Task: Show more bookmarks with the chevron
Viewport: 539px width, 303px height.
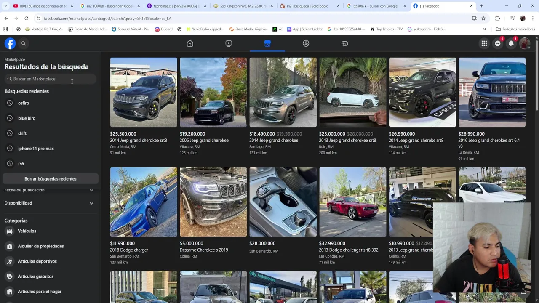Action: click(x=485, y=29)
